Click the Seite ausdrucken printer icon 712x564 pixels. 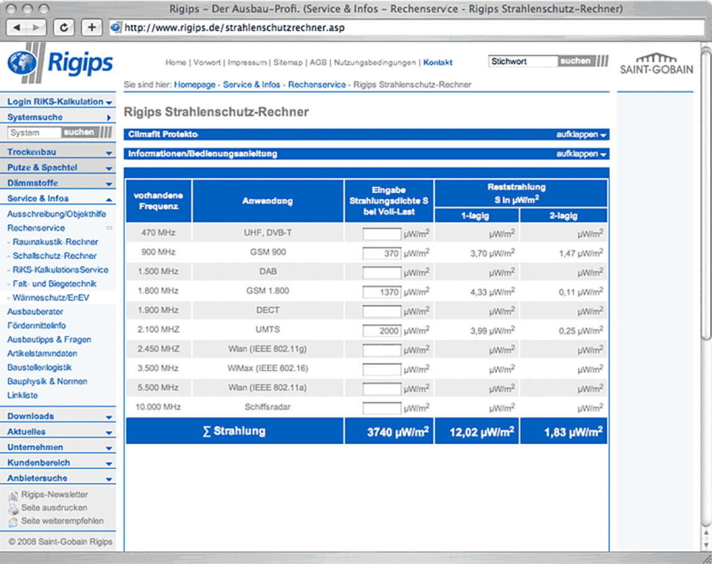click(14, 509)
